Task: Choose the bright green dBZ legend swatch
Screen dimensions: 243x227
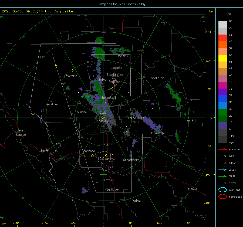Action: (x=222, y=112)
